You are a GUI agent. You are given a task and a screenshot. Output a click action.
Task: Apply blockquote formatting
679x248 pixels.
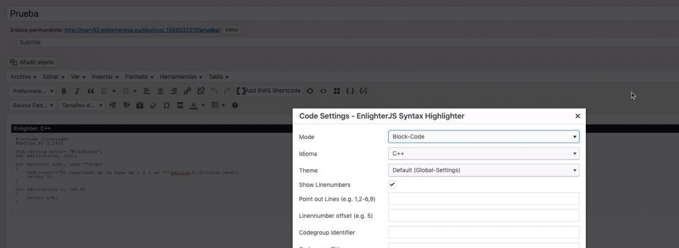click(x=91, y=91)
